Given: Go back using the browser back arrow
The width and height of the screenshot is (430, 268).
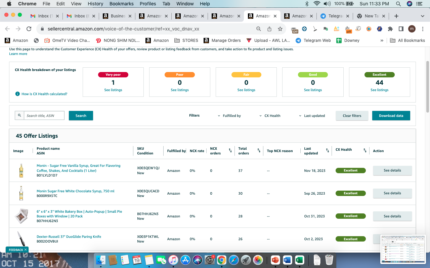Looking at the screenshot, I should (7, 29).
